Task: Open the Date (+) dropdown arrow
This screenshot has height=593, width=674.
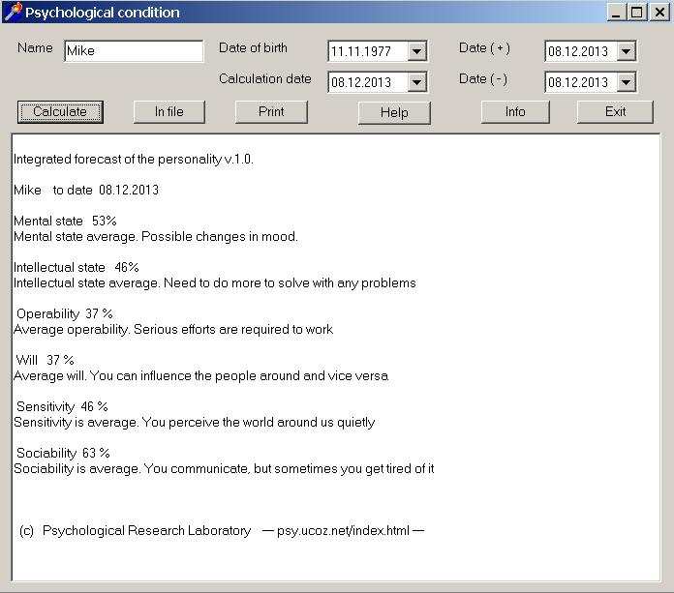Action: point(626,51)
